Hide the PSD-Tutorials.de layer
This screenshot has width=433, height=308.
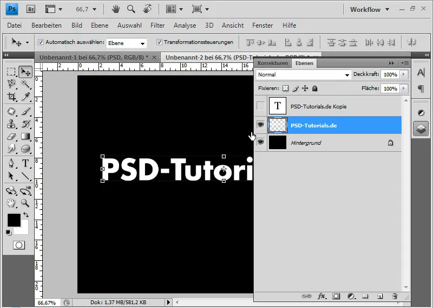coord(260,125)
